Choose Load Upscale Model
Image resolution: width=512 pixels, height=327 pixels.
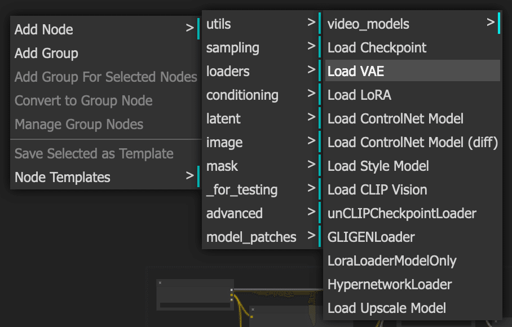413,308
